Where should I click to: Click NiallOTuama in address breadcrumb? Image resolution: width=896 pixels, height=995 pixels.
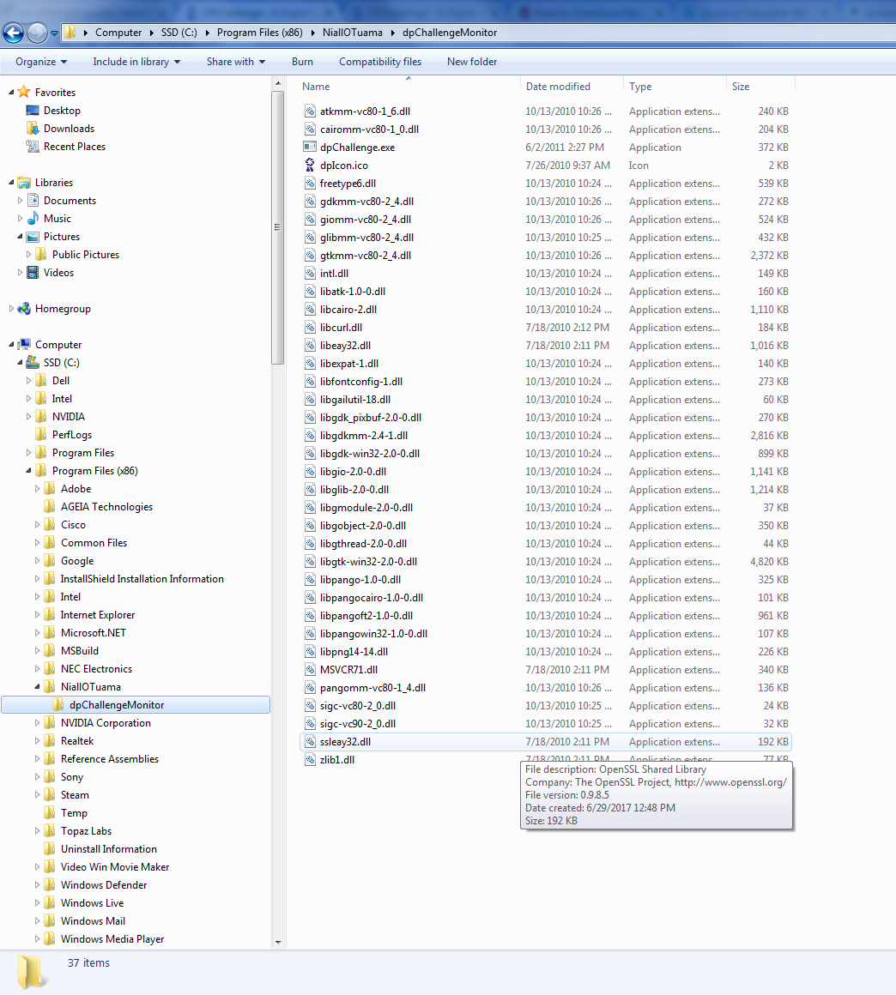[x=353, y=33]
